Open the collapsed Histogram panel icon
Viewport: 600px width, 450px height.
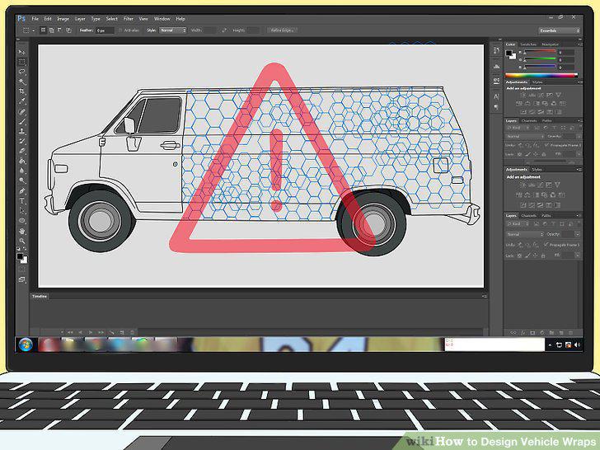click(496, 66)
